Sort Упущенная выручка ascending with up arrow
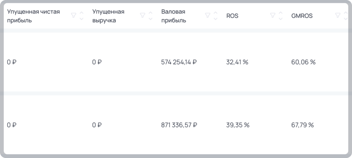The image size is (352, 158). point(151,13)
